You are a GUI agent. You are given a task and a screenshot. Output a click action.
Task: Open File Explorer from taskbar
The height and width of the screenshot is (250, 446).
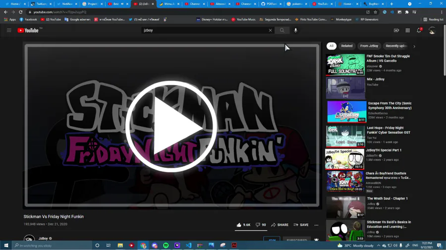pyautogui.click(x=120, y=245)
